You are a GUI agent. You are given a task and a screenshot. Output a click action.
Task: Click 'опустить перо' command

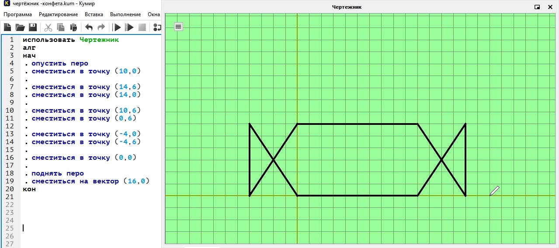coord(60,63)
